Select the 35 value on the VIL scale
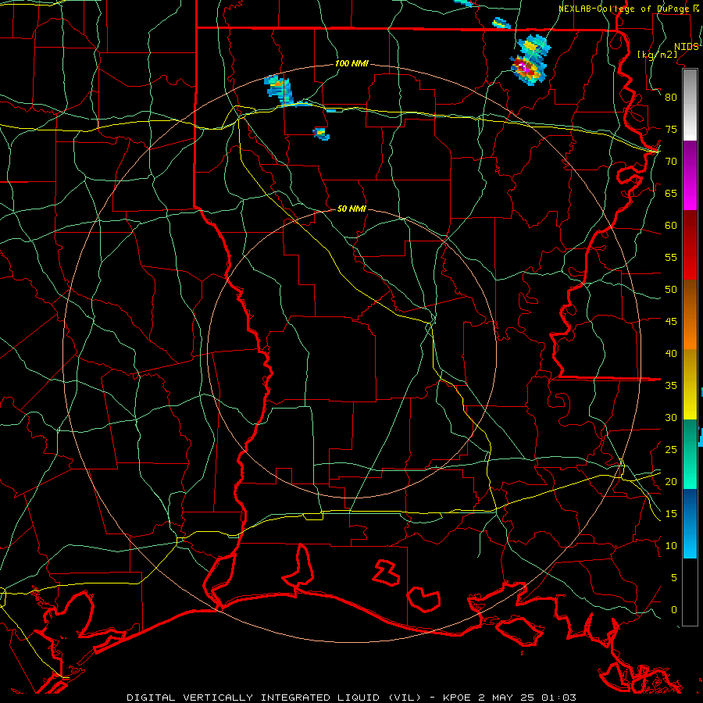 (671, 386)
